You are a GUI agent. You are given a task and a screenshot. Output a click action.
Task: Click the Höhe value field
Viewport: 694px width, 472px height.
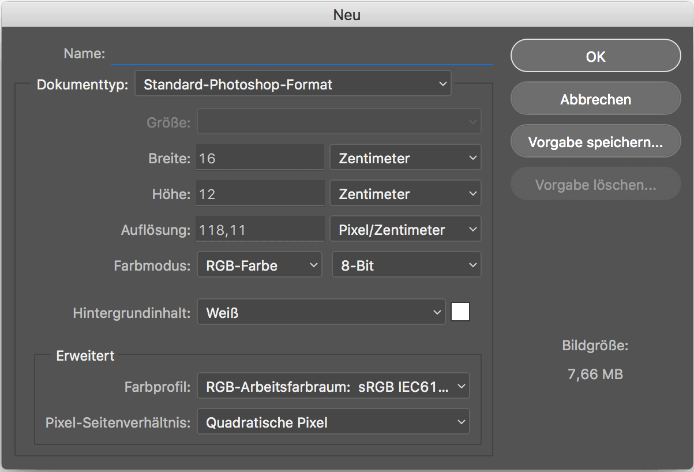[260, 194]
